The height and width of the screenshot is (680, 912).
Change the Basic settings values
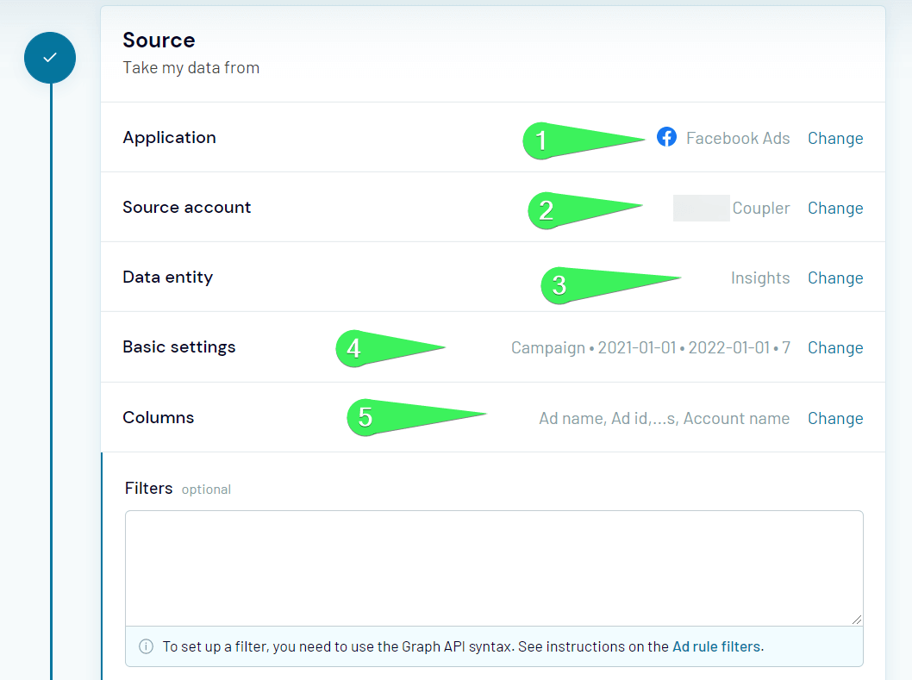835,348
